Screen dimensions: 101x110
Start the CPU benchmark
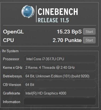(89, 40)
